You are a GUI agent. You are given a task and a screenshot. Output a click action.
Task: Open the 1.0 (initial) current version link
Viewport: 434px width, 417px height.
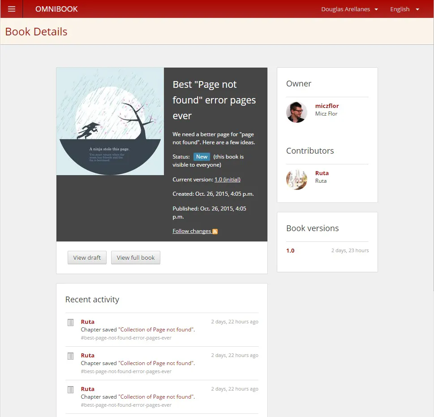(227, 179)
